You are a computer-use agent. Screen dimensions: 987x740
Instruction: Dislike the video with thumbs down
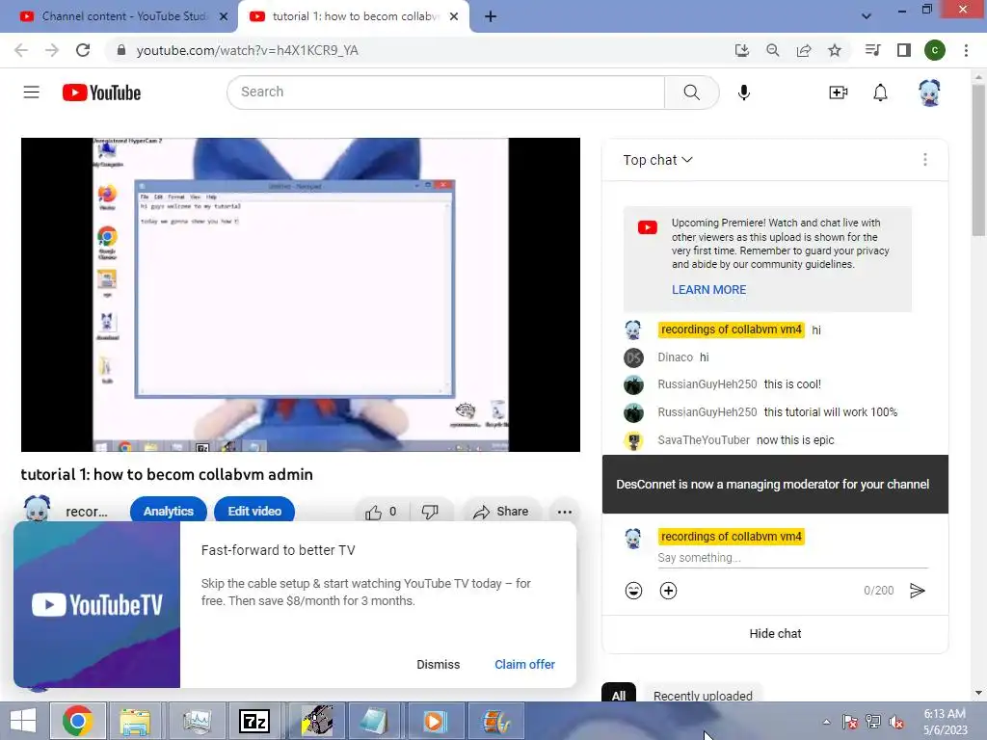point(430,512)
